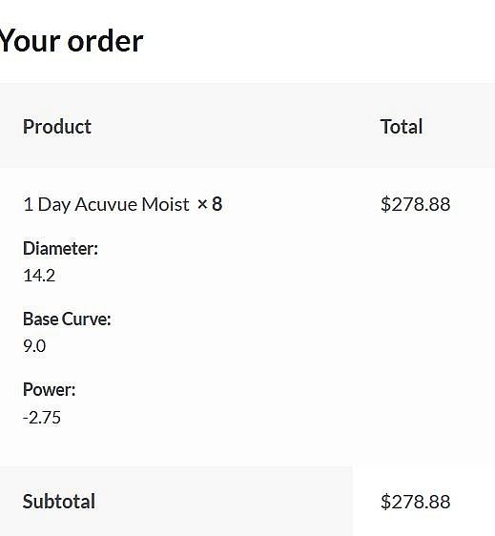Click the 1 Day Acuvue Moist product name
Screen dimensions: 495x536
(106, 204)
